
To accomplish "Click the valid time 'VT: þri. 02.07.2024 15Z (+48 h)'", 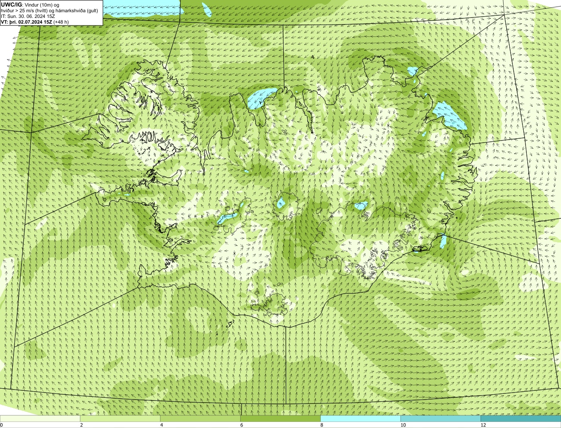I will tap(35, 22).
